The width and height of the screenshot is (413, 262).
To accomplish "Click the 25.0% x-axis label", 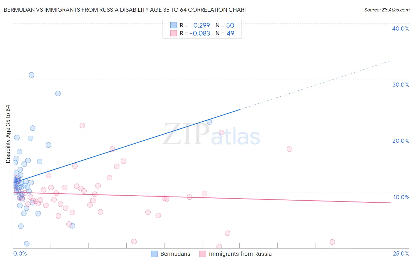I will 401,253.
